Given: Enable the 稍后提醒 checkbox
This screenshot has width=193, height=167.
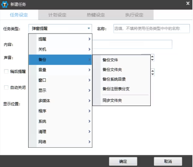Looking at the screenshot, I should click(x=6, y=71).
